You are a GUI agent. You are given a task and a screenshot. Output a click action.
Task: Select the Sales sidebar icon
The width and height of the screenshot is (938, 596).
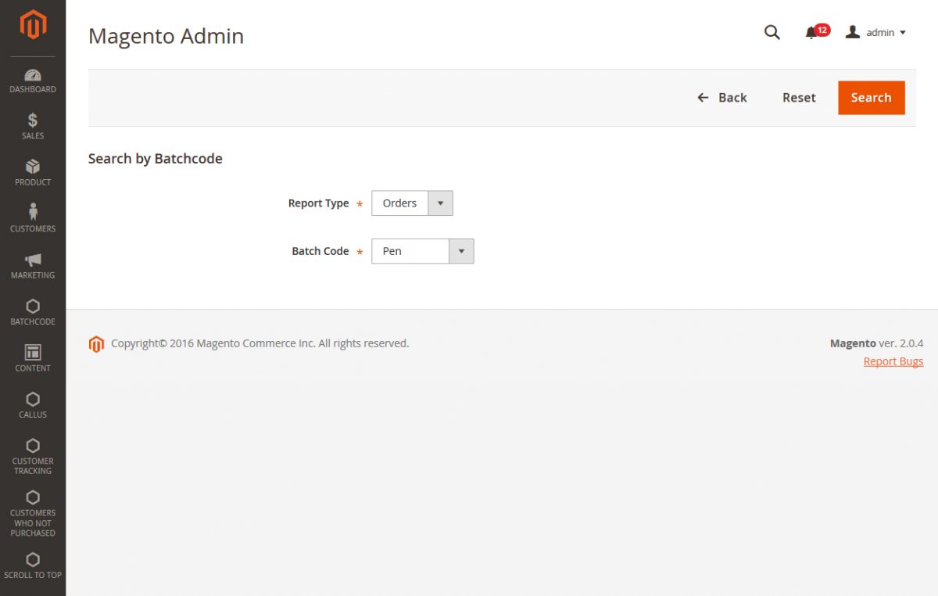click(x=32, y=127)
